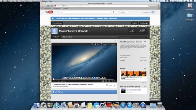Click the fullscreen icon in video player
The height and width of the screenshot is (110, 196).
click(115, 81)
